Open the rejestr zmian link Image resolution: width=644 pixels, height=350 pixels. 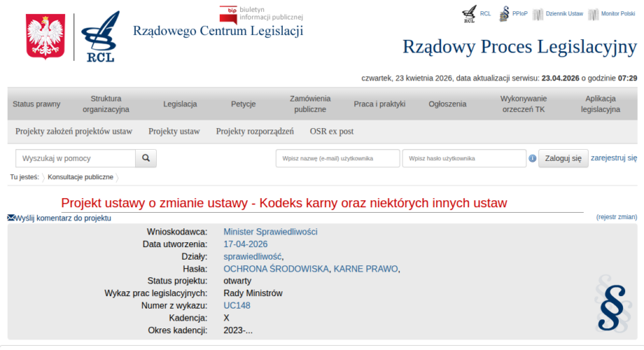616,217
